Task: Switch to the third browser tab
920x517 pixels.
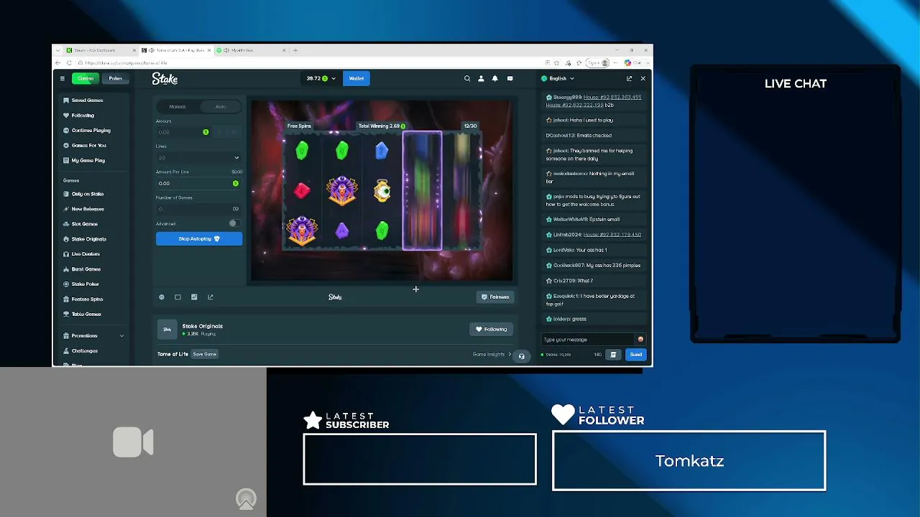Action: point(252,50)
